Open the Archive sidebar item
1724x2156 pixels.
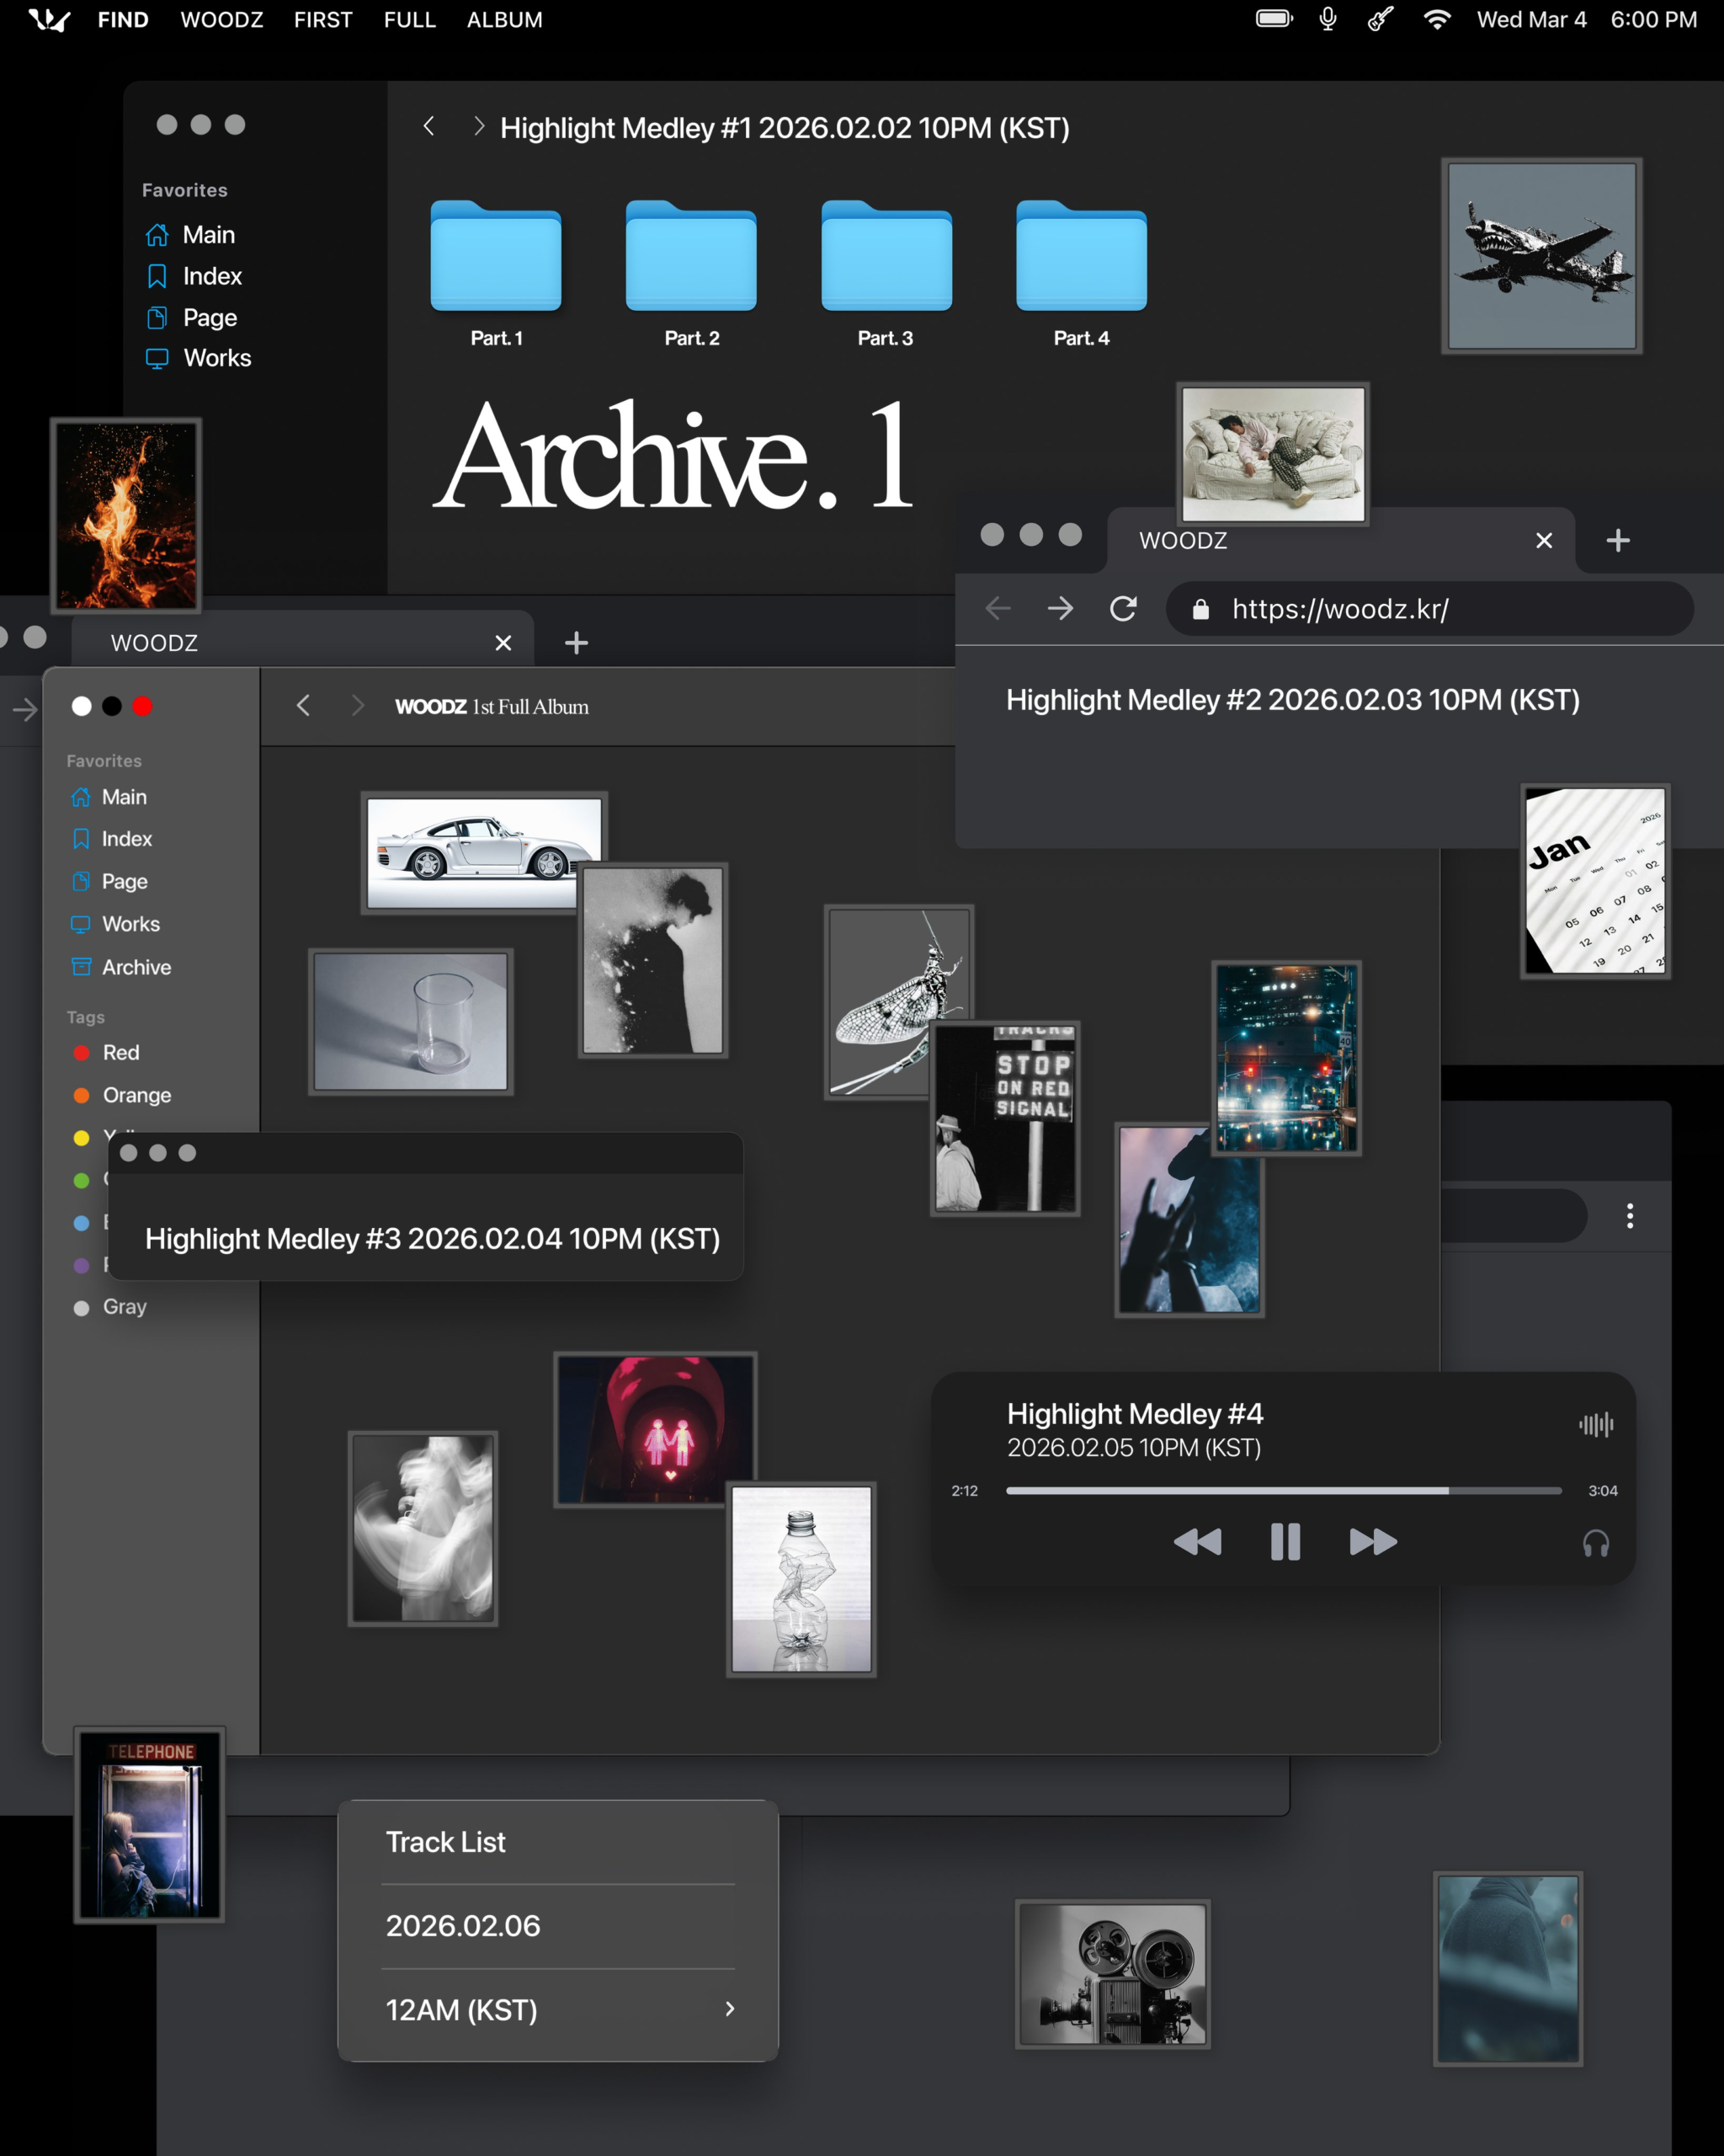pyautogui.click(x=136, y=967)
